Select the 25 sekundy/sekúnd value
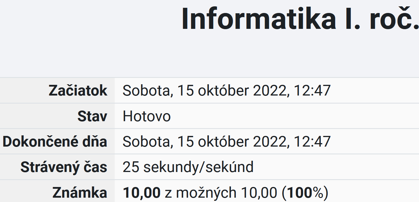Image resolution: width=419 pixels, height=202 pixels. [x=188, y=167]
